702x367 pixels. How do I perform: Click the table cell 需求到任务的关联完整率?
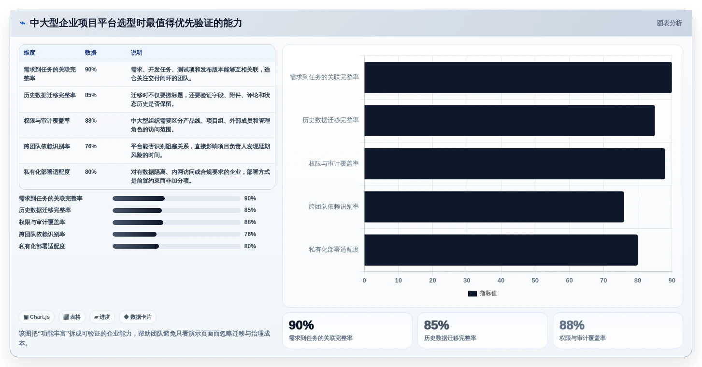(x=50, y=74)
